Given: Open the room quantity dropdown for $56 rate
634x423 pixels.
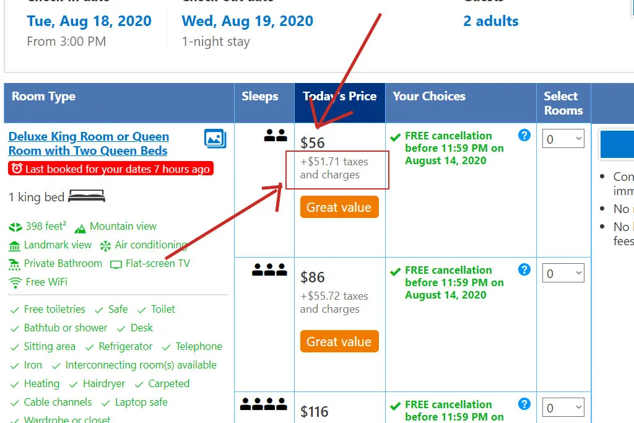Looking at the screenshot, I should (563, 139).
